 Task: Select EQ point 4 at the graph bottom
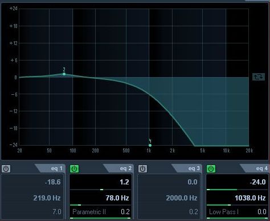(150, 145)
